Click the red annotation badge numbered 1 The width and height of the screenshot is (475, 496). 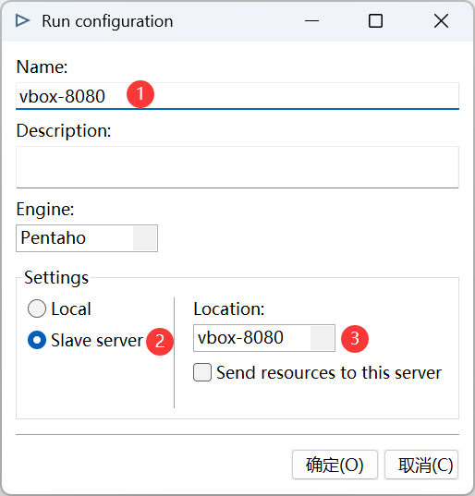click(140, 94)
